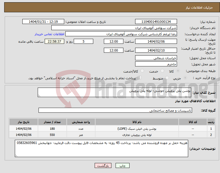Select the کالا/خدمت radio button
Image resolution: width=220 pixels, height=173 pixels.
142,71
